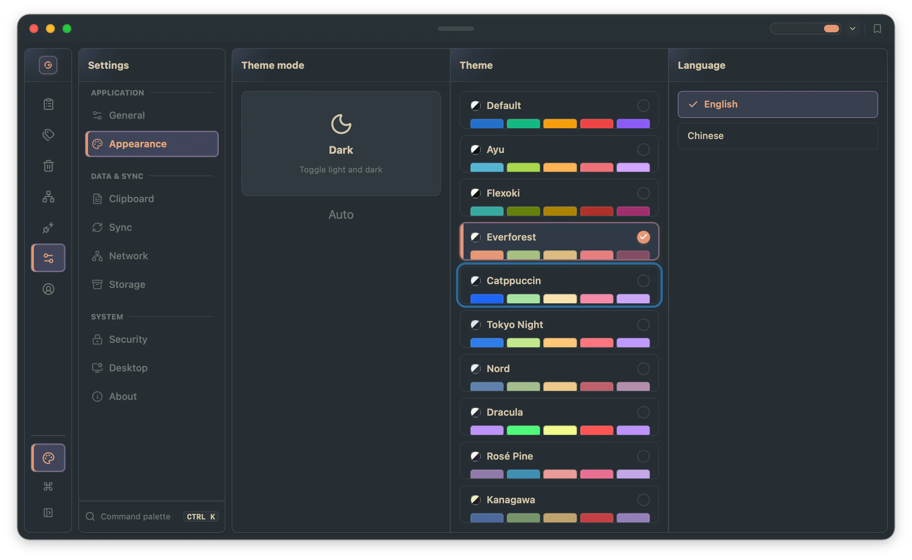This screenshot has width=912, height=560.
Task: Click the Catppuccin theme contrast icon
Action: (476, 281)
